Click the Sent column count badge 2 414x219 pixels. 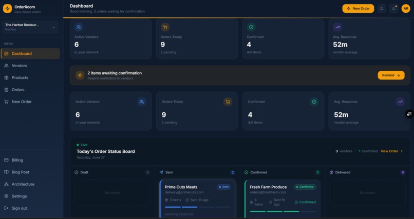[x=233, y=172]
